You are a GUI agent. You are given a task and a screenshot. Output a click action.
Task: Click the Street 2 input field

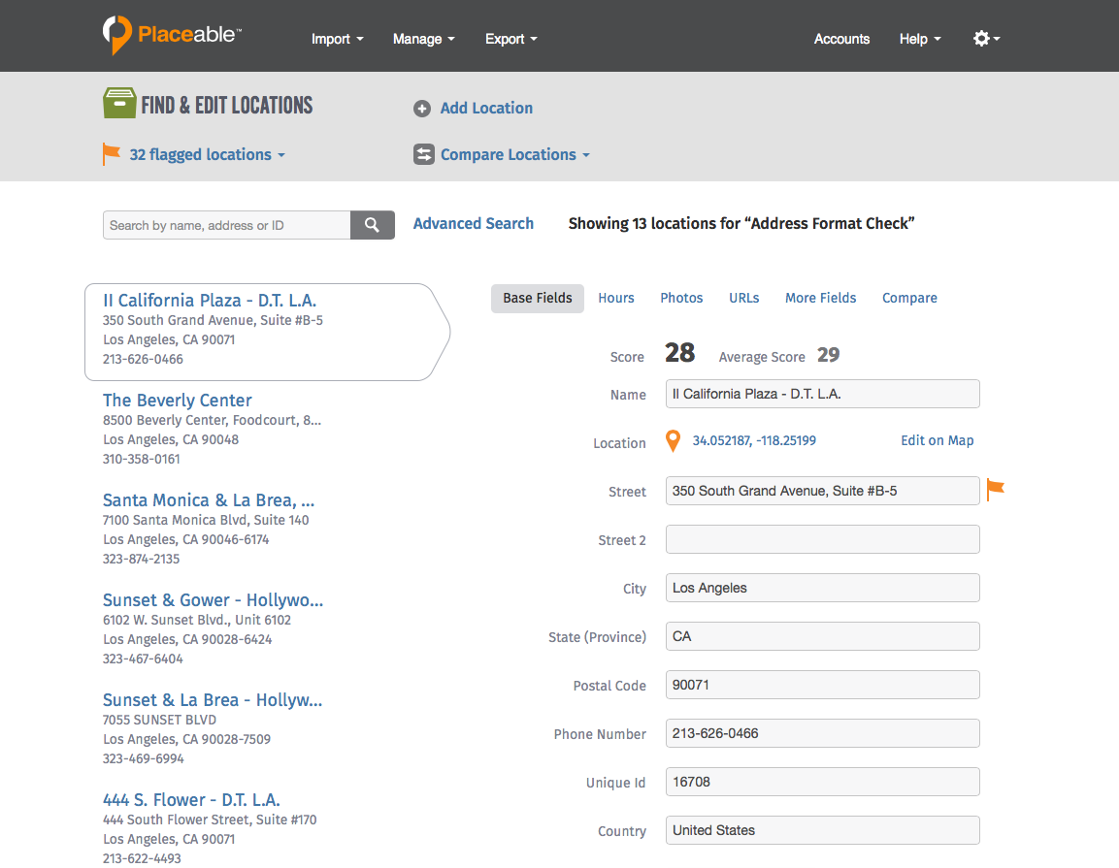[x=822, y=539]
